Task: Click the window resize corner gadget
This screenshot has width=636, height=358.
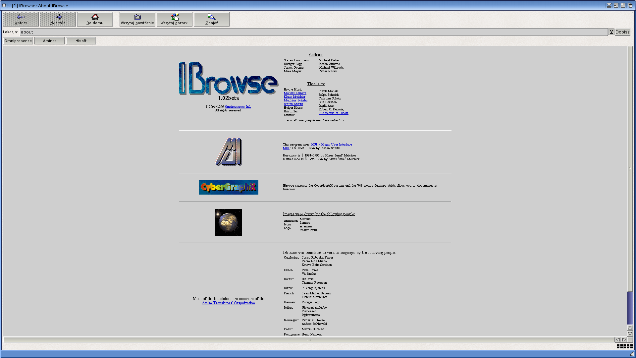Action: click(632, 354)
